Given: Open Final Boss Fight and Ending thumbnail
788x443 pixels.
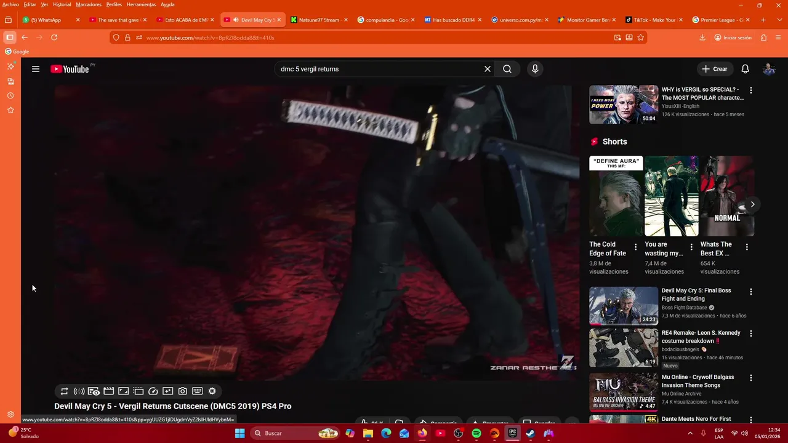Looking at the screenshot, I should pyautogui.click(x=624, y=306).
